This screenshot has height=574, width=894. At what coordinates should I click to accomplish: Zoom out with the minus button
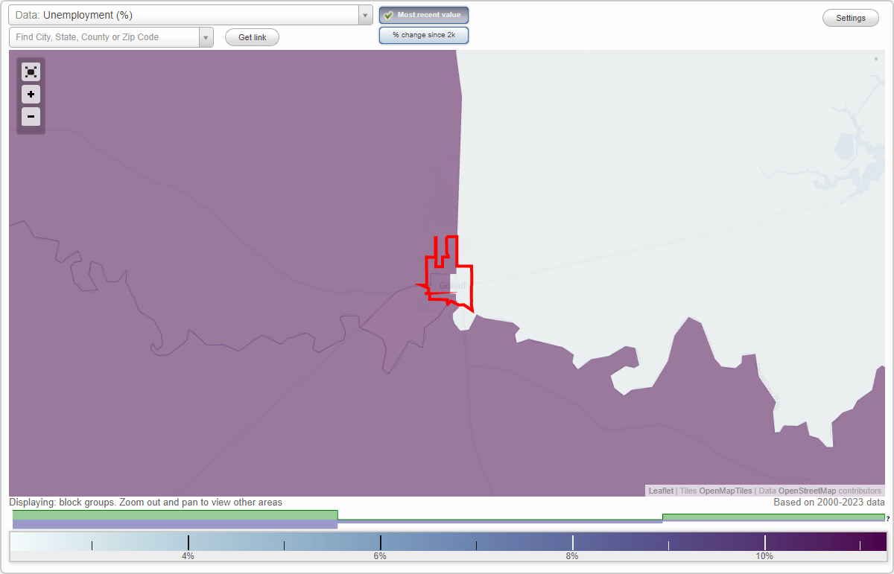pyautogui.click(x=31, y=117)
